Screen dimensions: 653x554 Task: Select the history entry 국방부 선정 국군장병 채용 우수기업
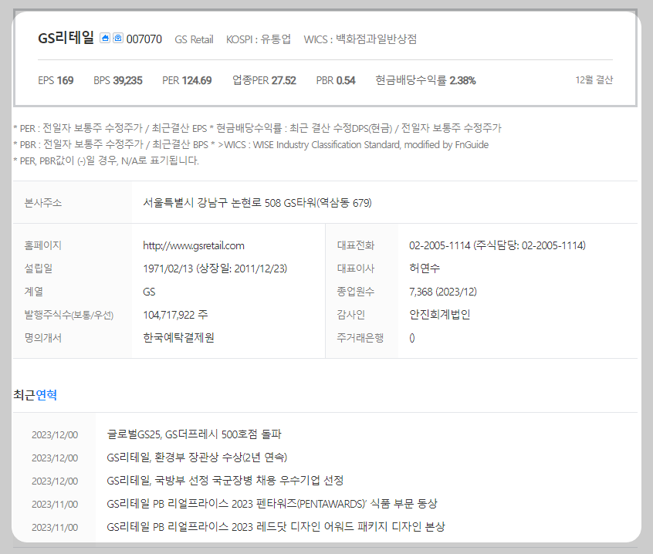[225, 481]
